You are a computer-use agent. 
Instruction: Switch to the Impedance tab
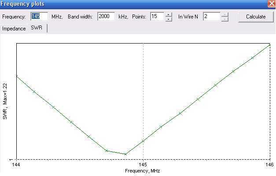coord(14,29)
